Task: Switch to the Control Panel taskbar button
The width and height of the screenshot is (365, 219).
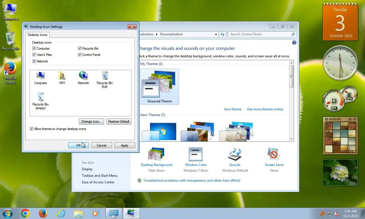Action: pos(114,213)
